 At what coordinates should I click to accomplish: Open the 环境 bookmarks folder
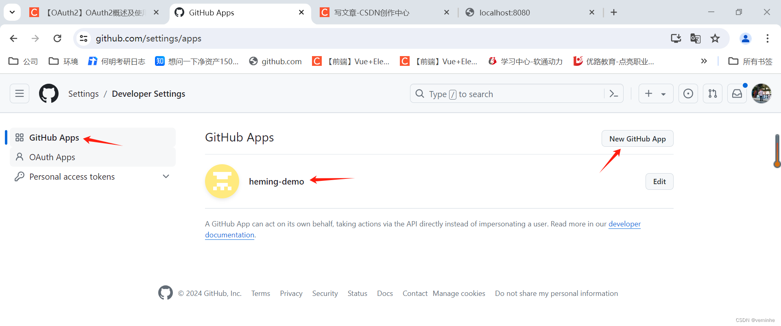click(63, 61)
